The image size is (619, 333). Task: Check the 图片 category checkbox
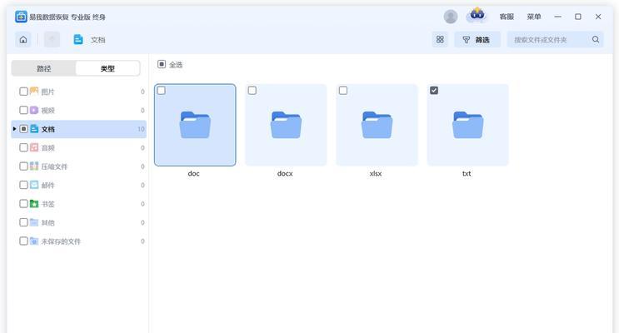[23, 92]
